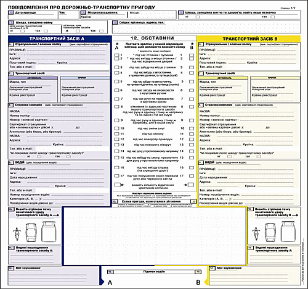308x289 pixels.
Task: Tick vehicle B policy covers damage 'ні'
Action: click(x=229, y=156)
